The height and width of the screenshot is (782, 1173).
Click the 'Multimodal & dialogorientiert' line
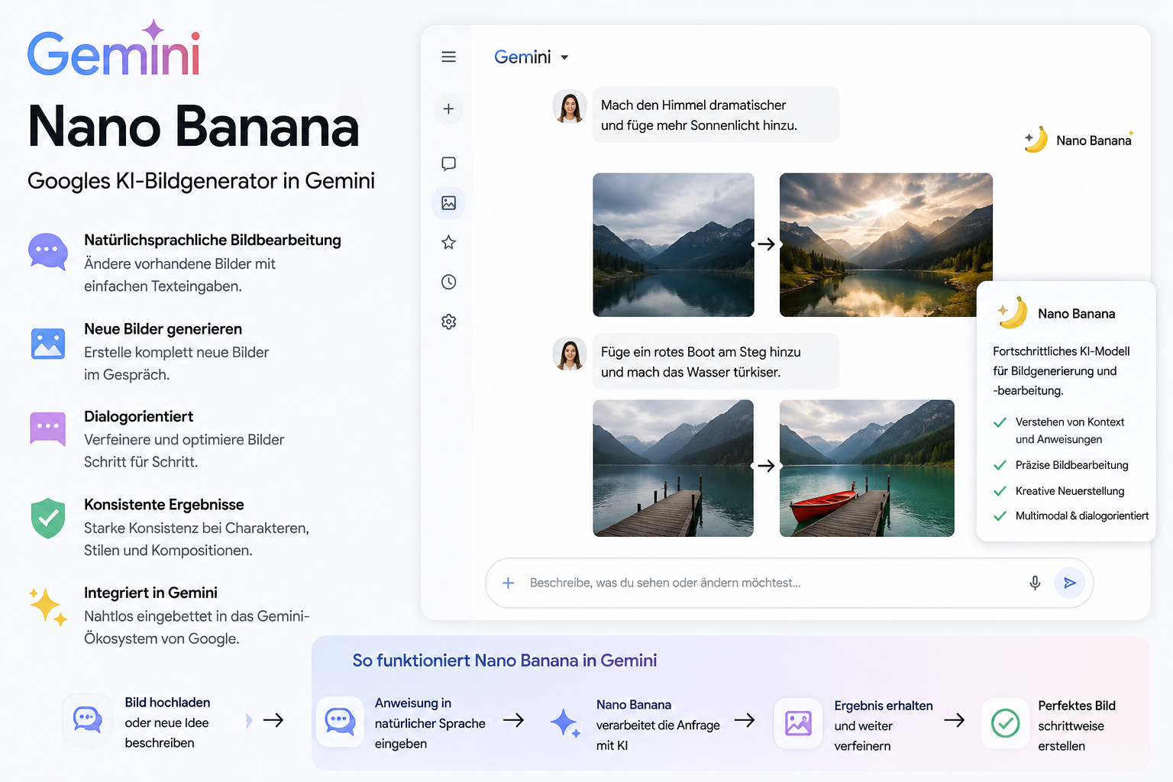tap(1081, 516)
